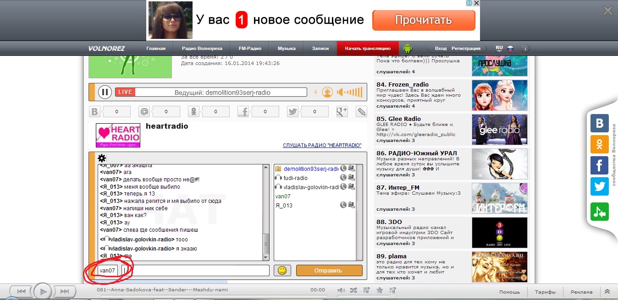Open Радио Волнореза menu item
The width and height of the screenshot is (618, 300).
[x=202, y=48]
